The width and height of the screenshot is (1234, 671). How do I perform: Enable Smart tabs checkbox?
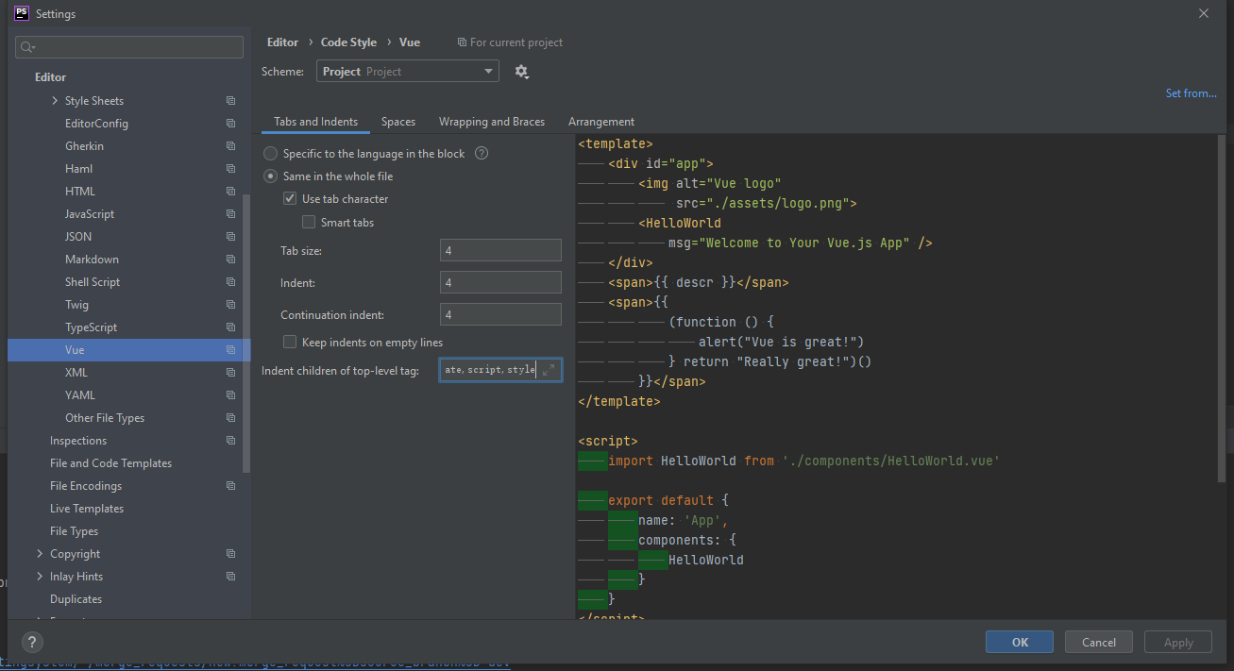[309, 223]
